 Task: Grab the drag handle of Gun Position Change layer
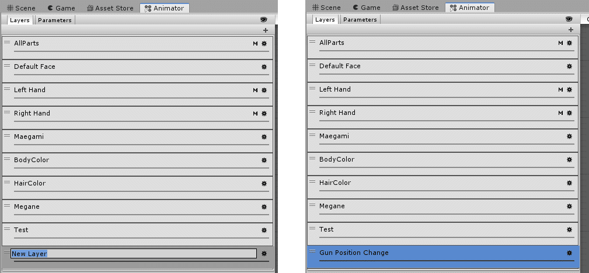(x=312, y=251)
